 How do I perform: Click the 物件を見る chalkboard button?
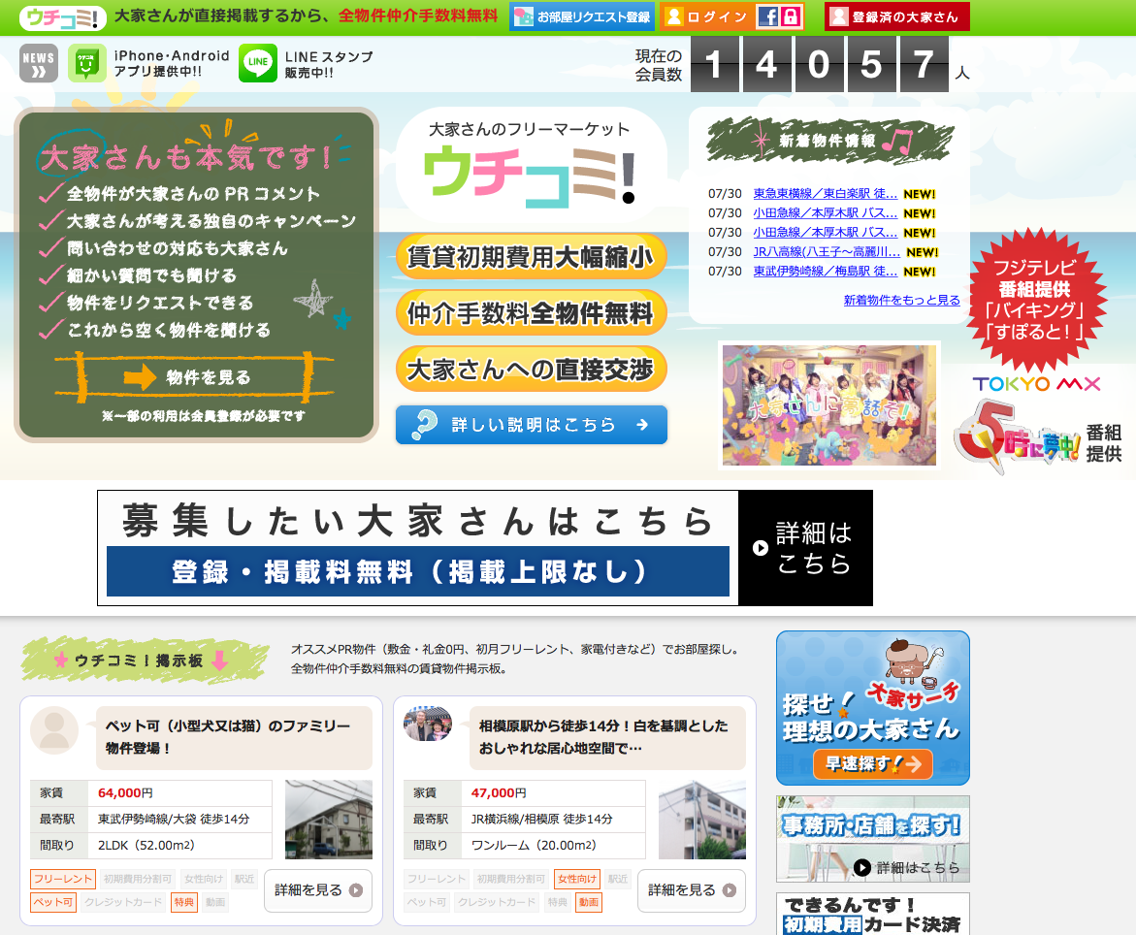click(194, 377)
